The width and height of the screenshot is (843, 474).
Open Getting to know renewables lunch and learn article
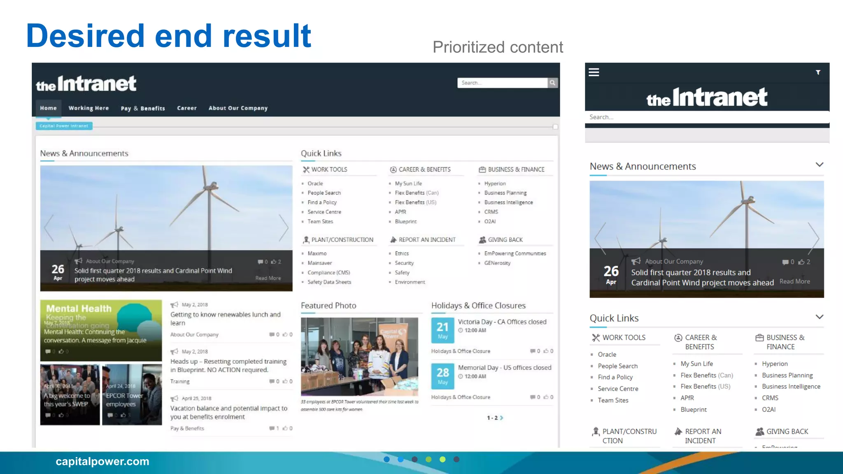coord(226,319)
